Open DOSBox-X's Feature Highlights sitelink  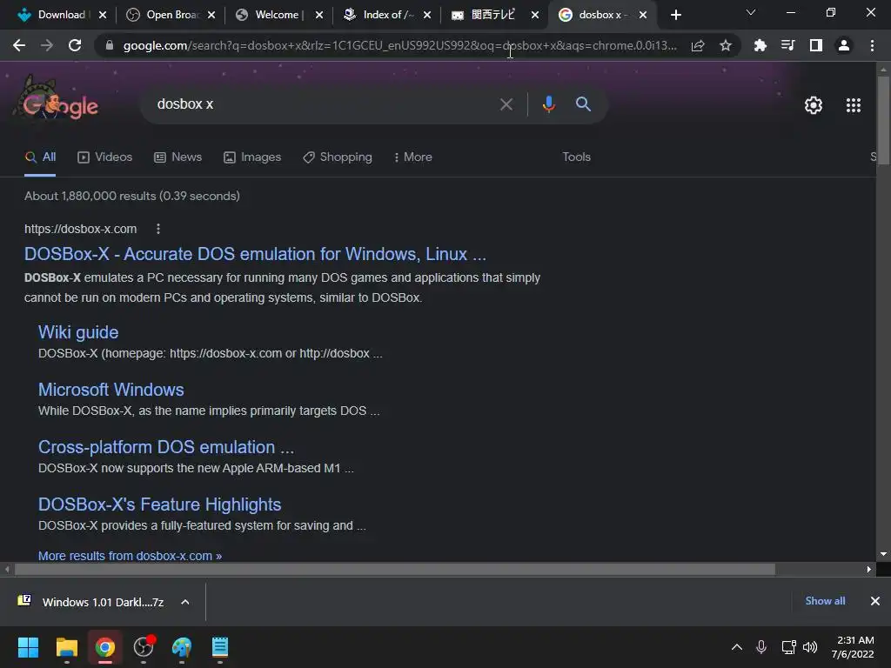click(x=160, y=504)
